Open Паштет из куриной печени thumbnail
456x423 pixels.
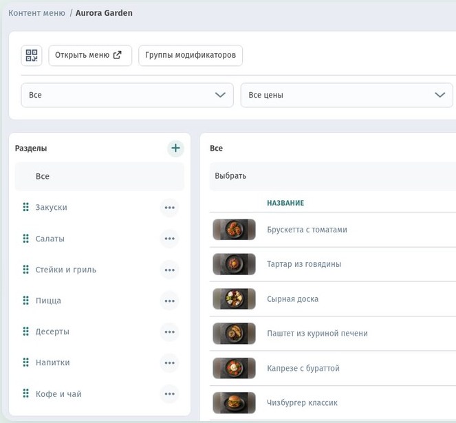pos(234,334)
